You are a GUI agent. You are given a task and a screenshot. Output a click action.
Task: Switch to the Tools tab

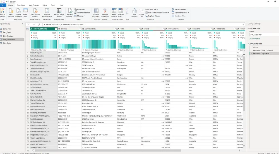pyautogui.click(x=53, y=5)
